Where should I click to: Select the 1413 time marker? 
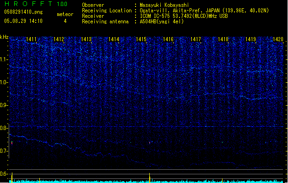pos(87,40)
